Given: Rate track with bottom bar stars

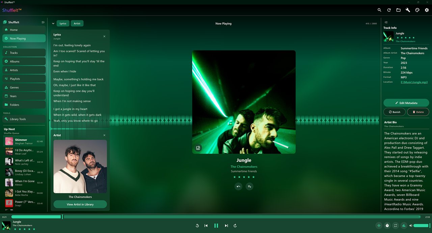Looking at the screenshot, I should pyautogui.click(x=24, y=229).
